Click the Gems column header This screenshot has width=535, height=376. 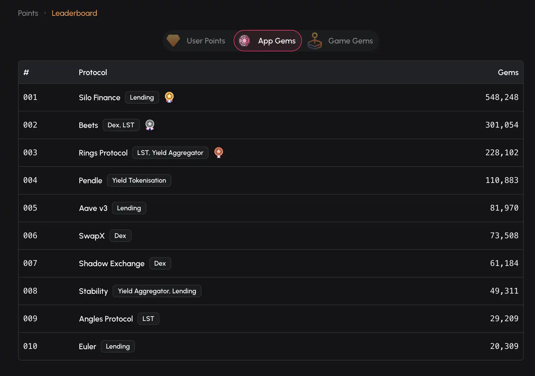pyautogui.click(x=508, y=73)
